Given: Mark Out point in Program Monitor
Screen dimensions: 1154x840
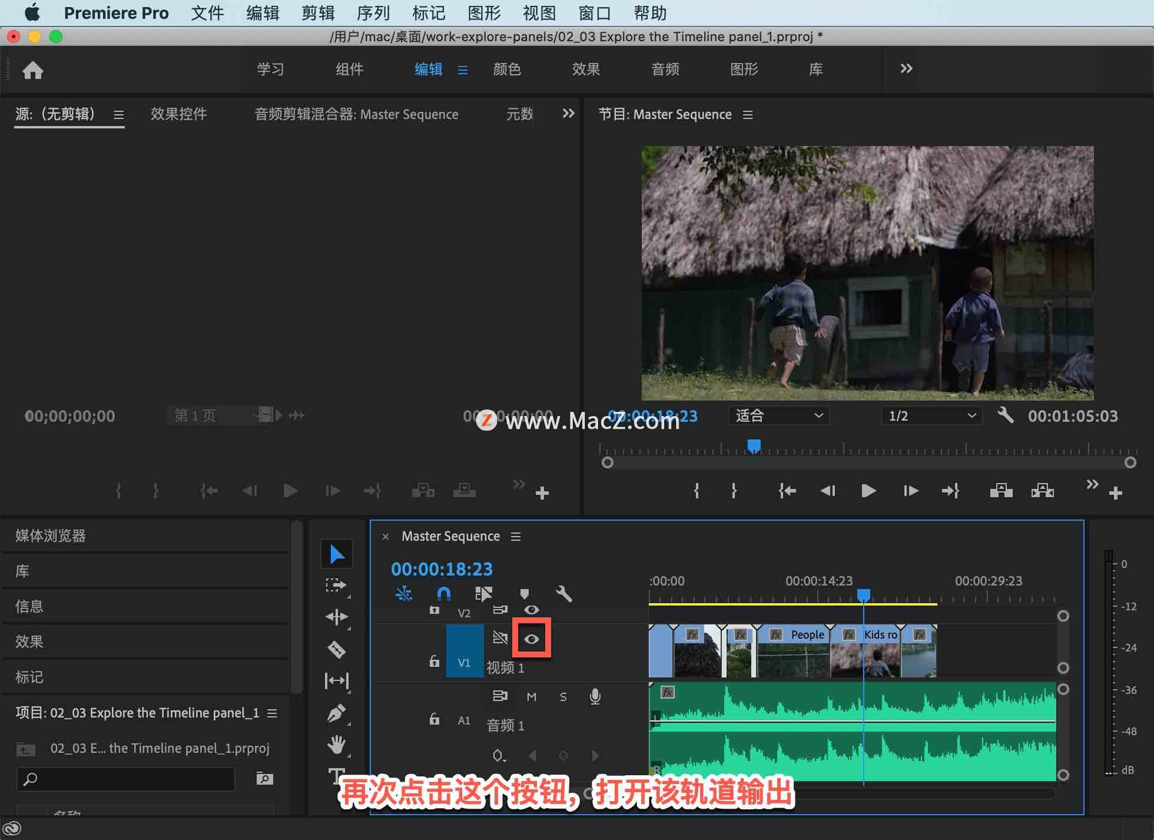Looking at the screenshot, I should click(734, 491).
